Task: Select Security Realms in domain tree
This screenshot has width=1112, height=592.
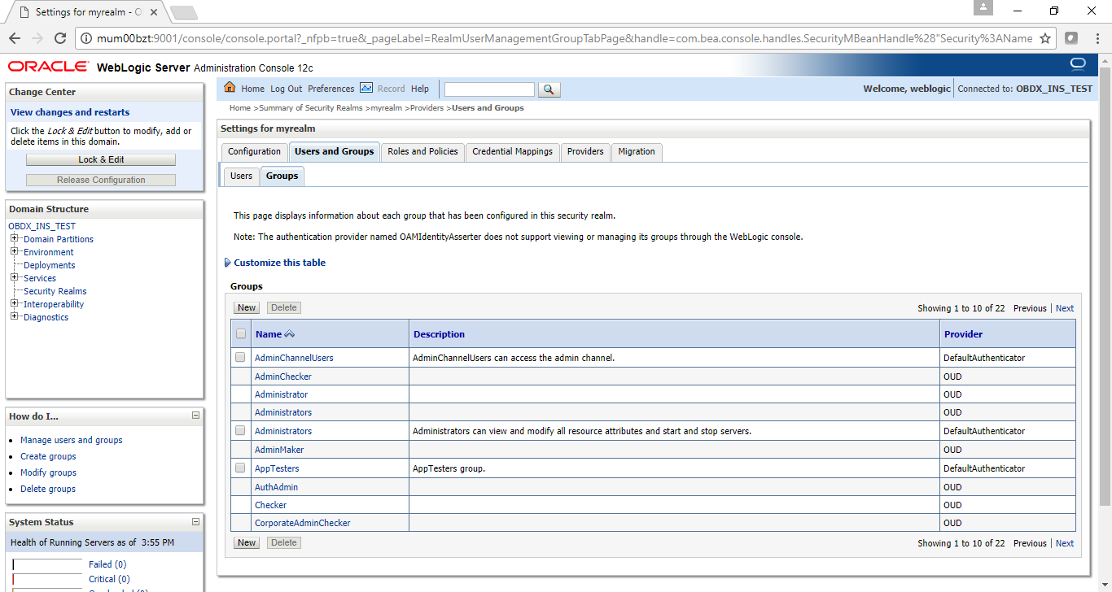Action: pos(55,291)
